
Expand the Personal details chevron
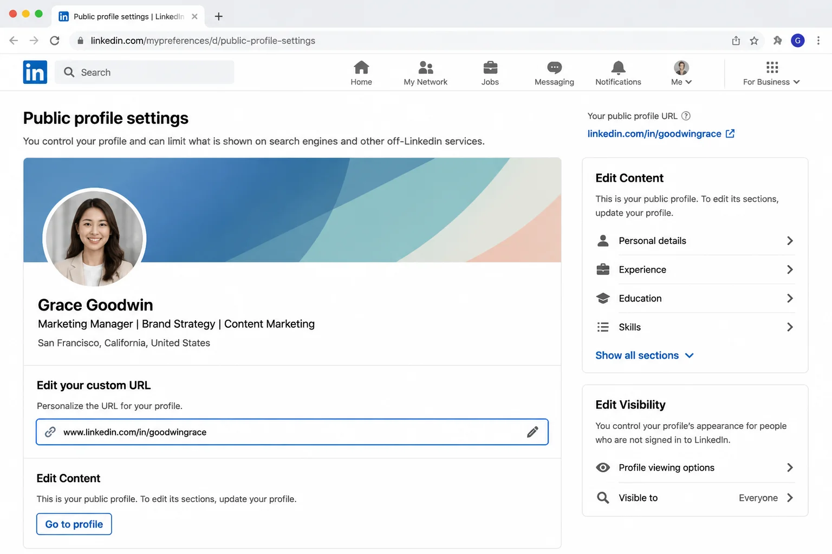point(790,241)
